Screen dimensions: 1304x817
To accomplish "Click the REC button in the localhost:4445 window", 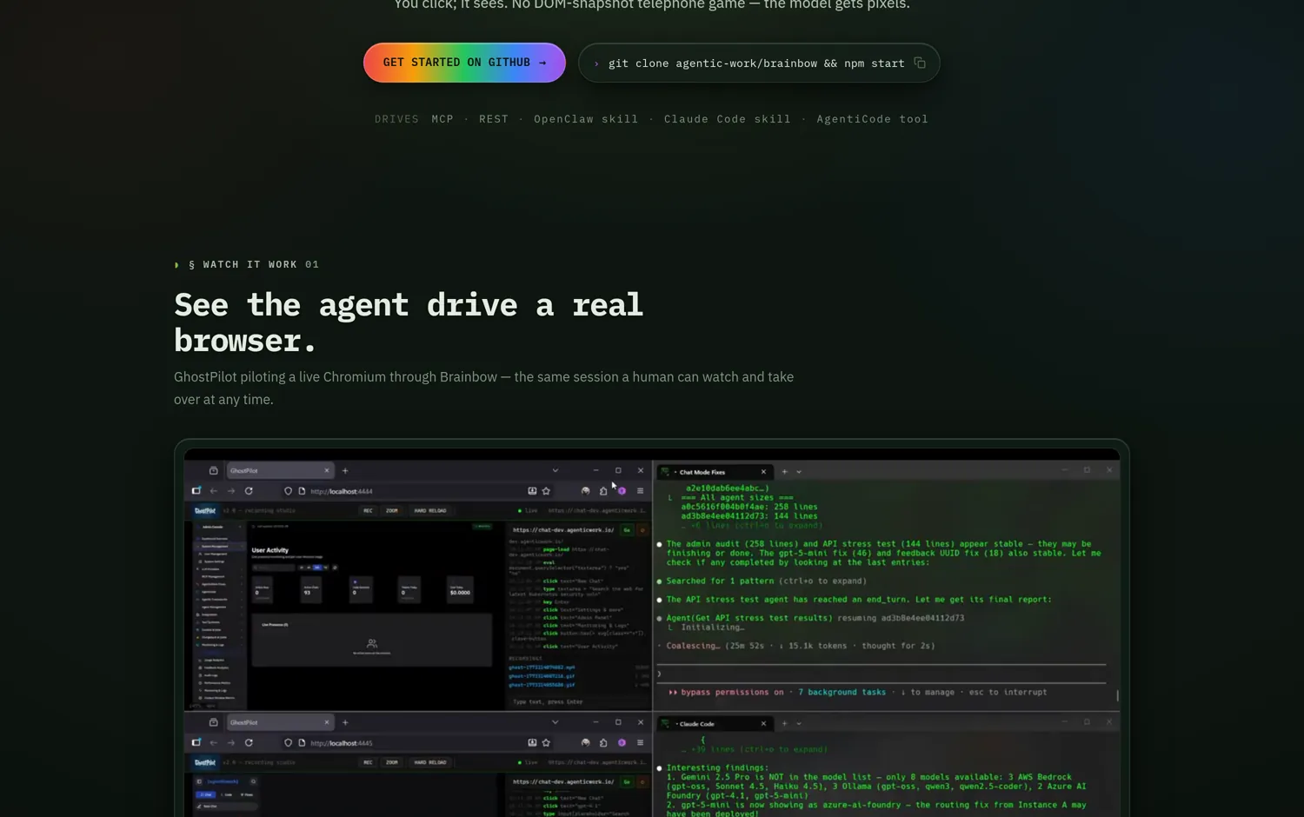I will pos(368,762).
